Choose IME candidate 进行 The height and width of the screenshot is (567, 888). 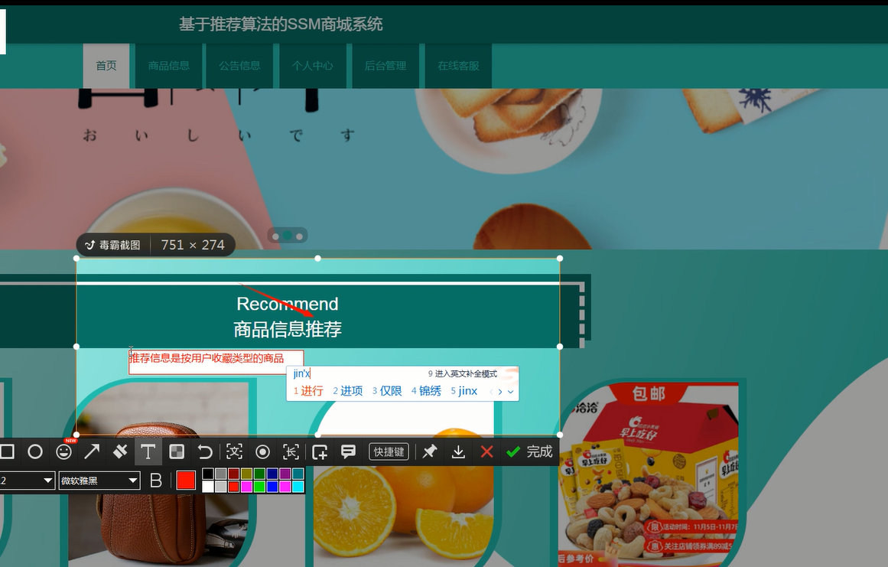click(308, 391)
